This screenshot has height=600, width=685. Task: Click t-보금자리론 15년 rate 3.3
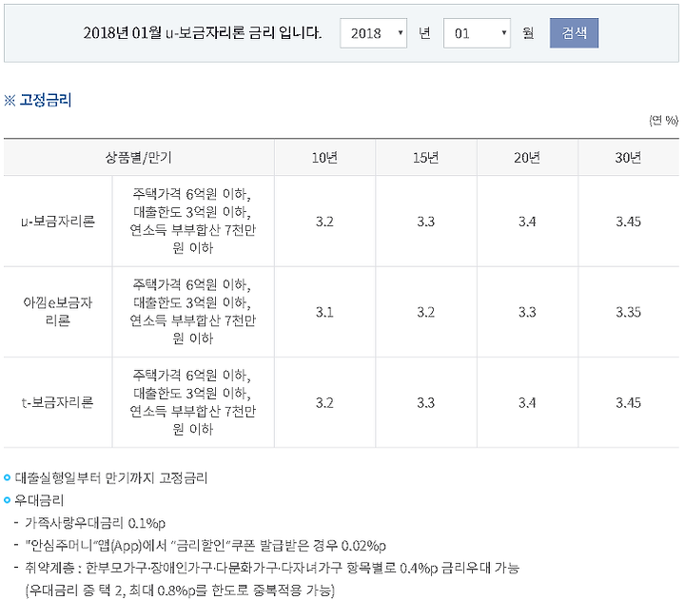426,402
